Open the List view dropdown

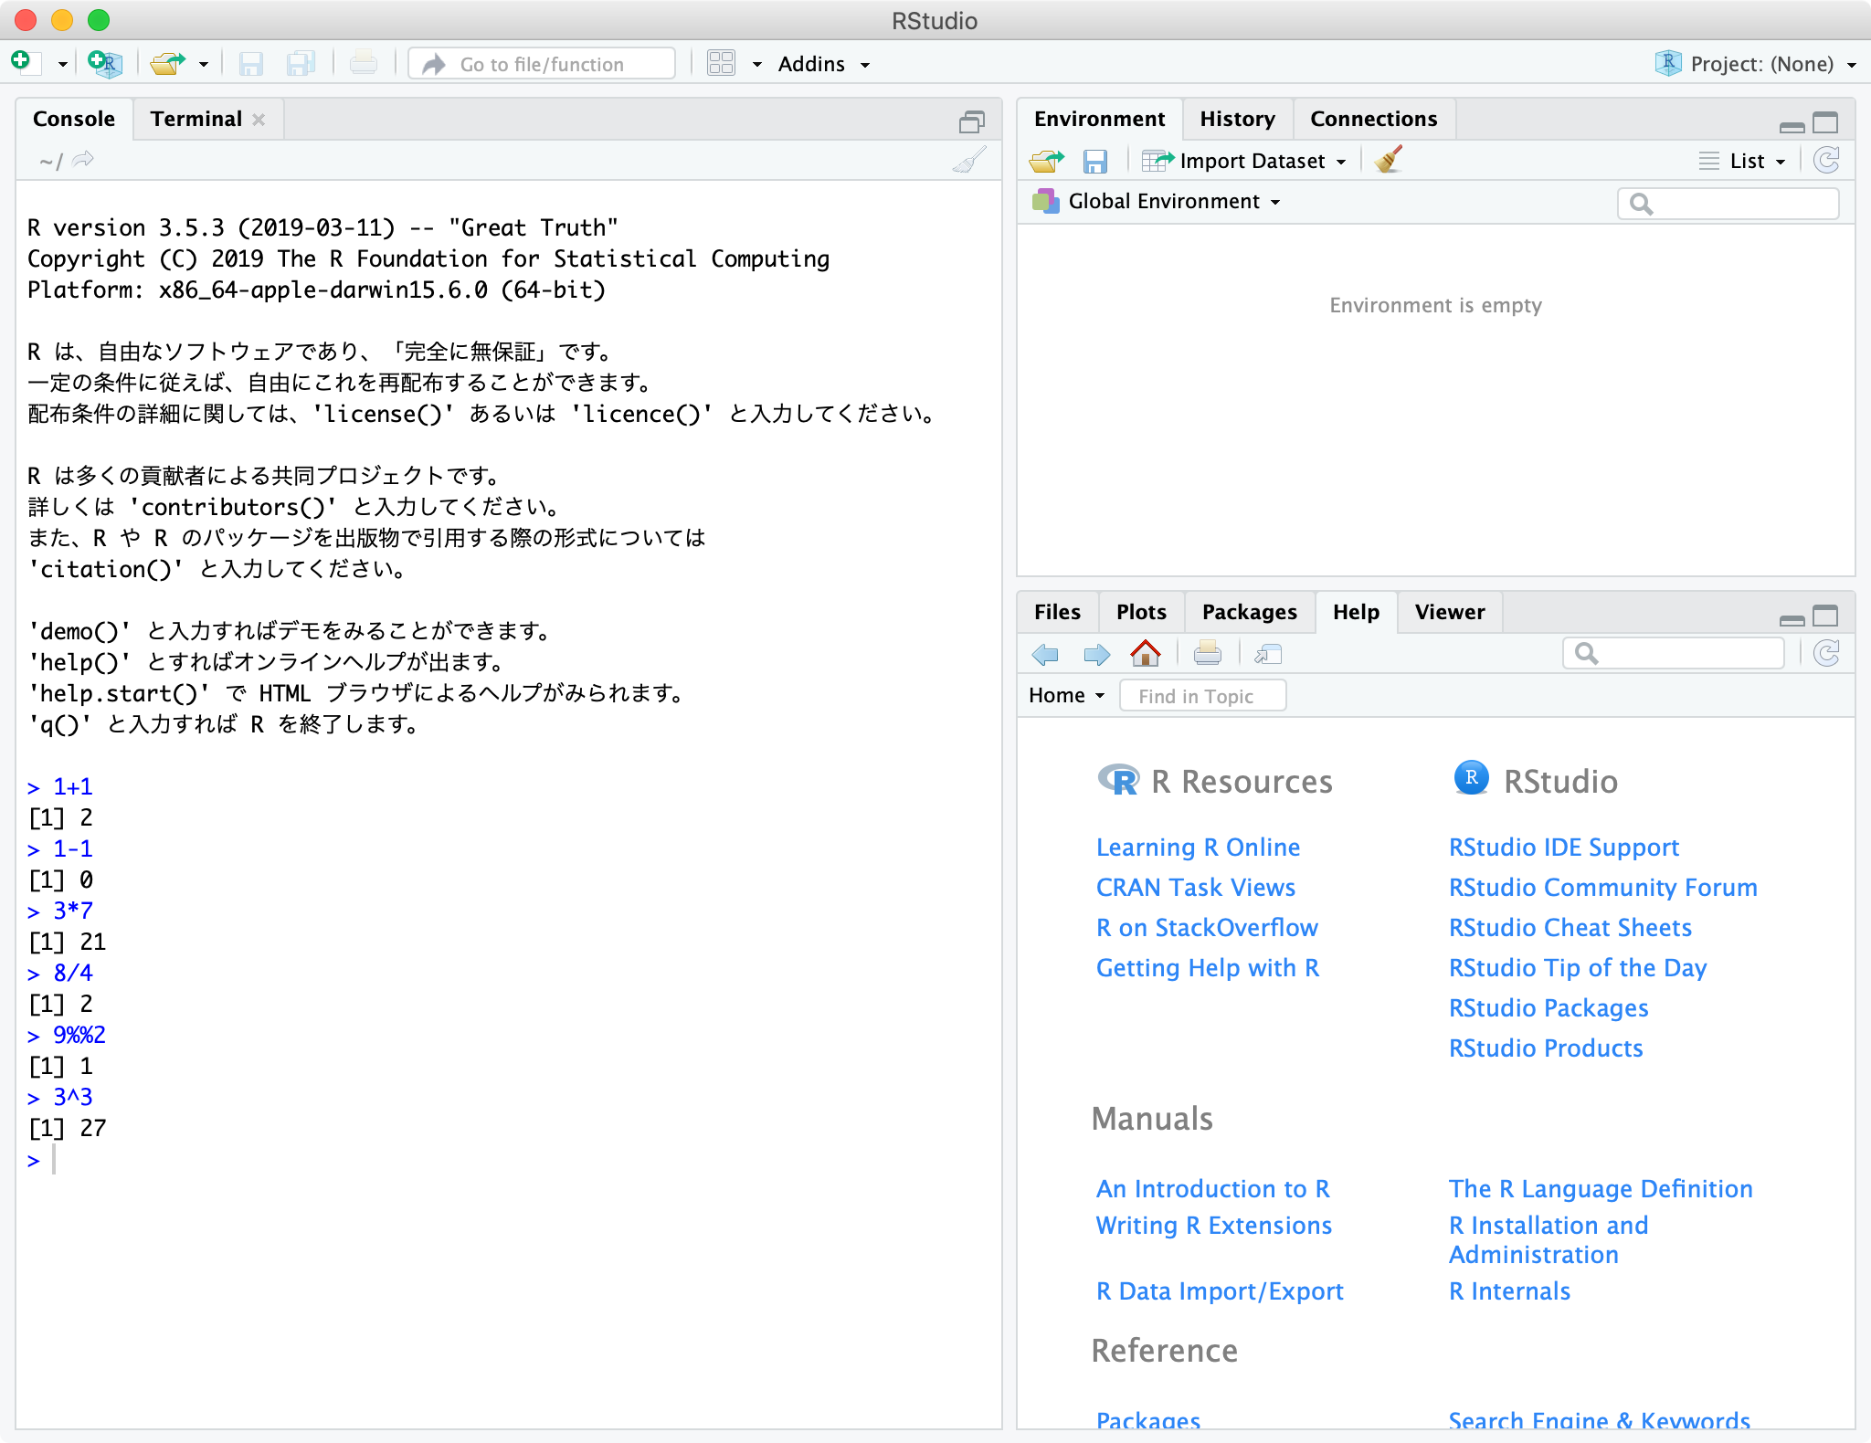coord(1742,161)
